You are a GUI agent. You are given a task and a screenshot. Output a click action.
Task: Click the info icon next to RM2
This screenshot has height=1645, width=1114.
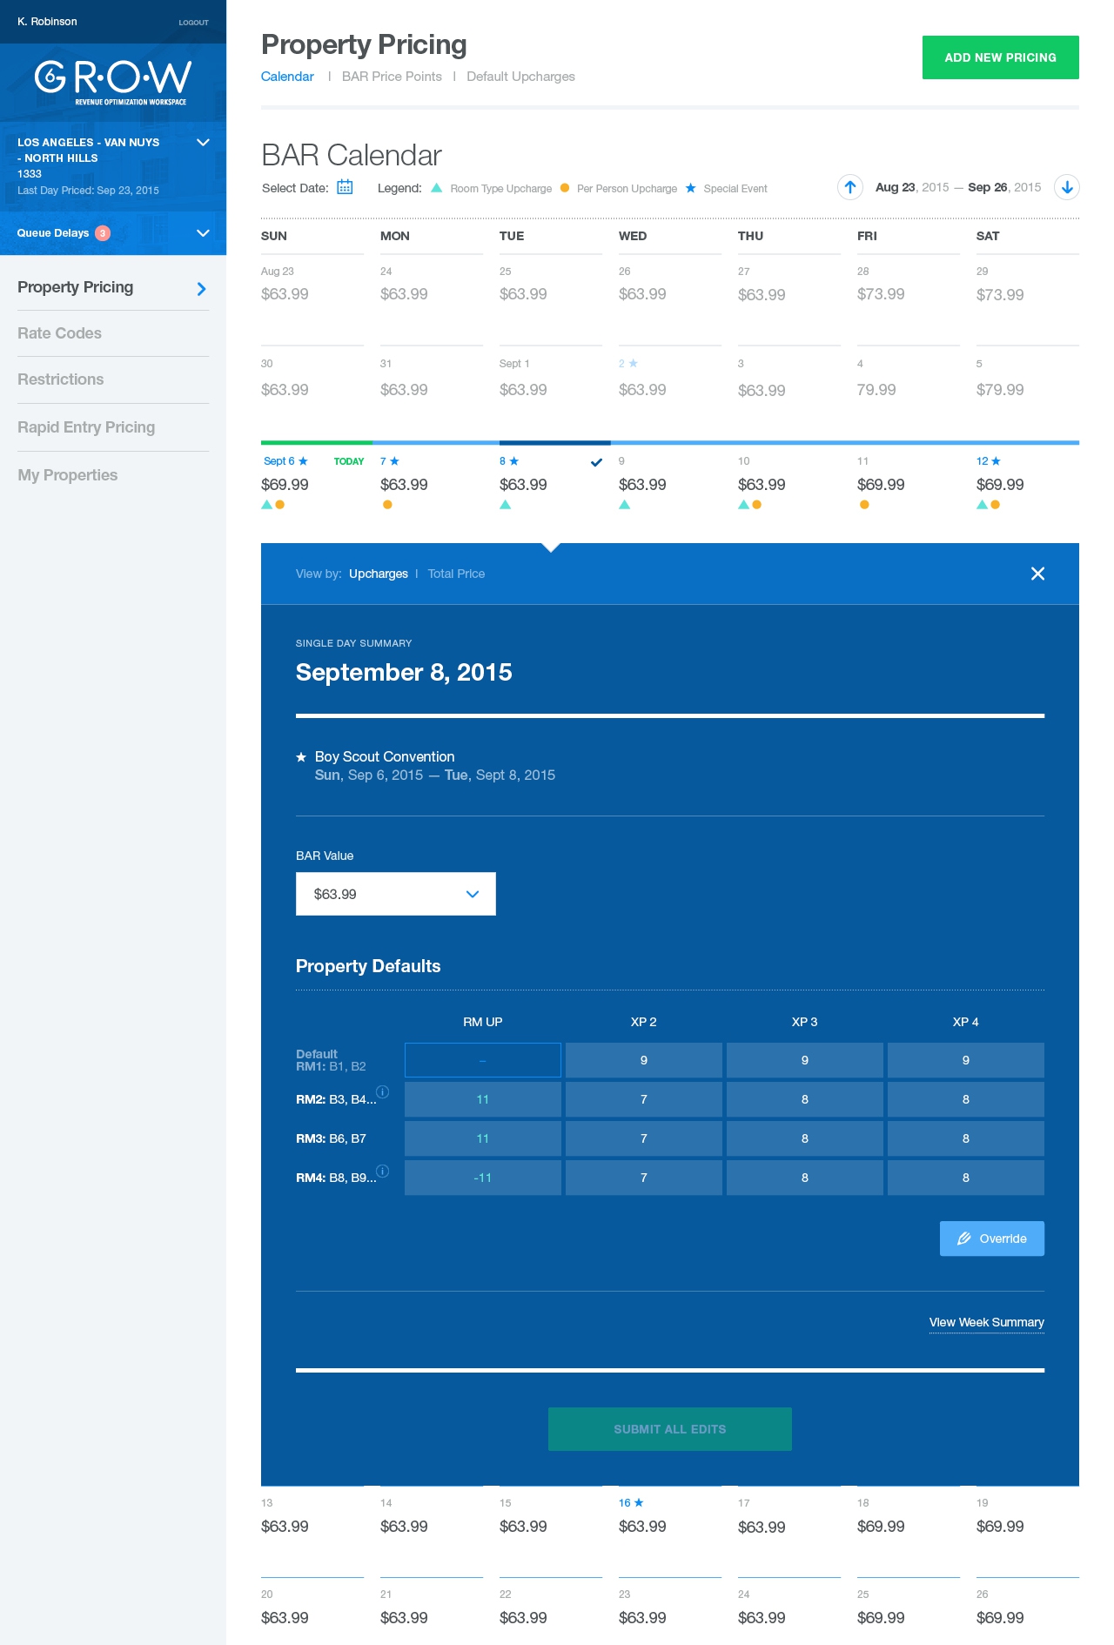tap(383, 1092)
